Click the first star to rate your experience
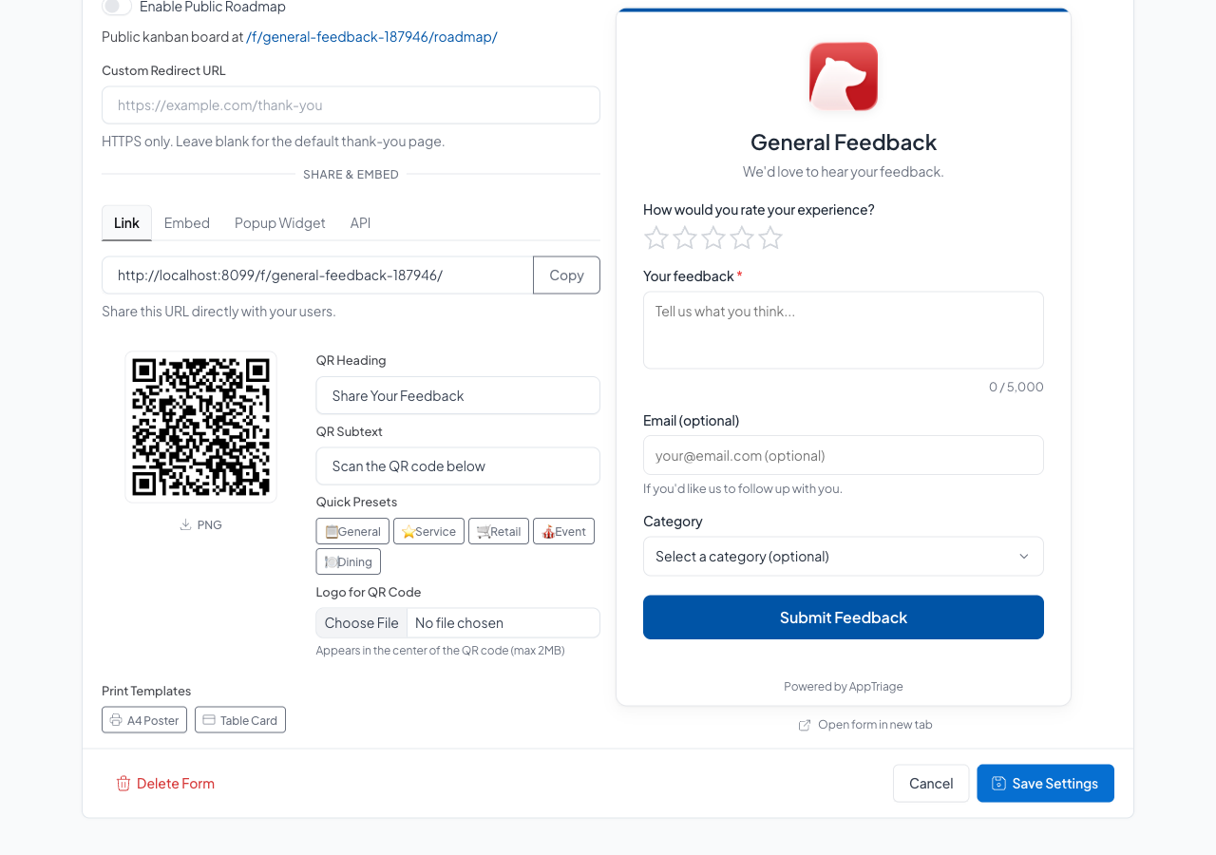 (656, 238)
